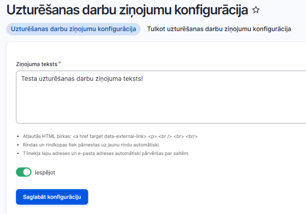Click the 'Tīmekļa lapu adreses' help line

(x=106, y=153)
